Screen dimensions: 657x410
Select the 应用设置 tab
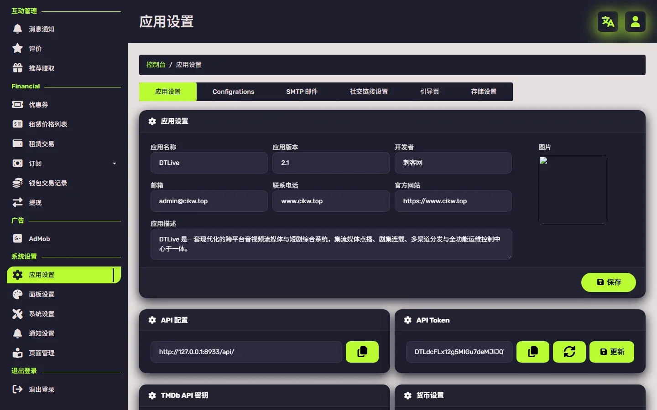coord(168,92)
